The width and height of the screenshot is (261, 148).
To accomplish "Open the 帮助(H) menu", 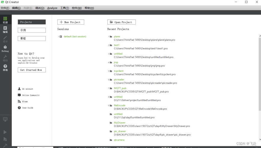I will 89,8.
